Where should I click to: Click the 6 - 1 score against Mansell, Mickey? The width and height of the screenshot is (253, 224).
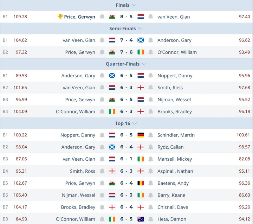coord(126,159)
